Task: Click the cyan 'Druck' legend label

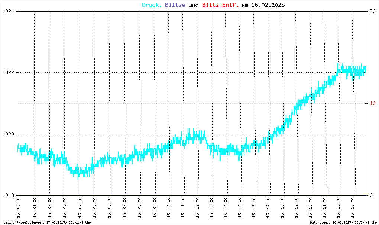Action: tap(151, 5)
